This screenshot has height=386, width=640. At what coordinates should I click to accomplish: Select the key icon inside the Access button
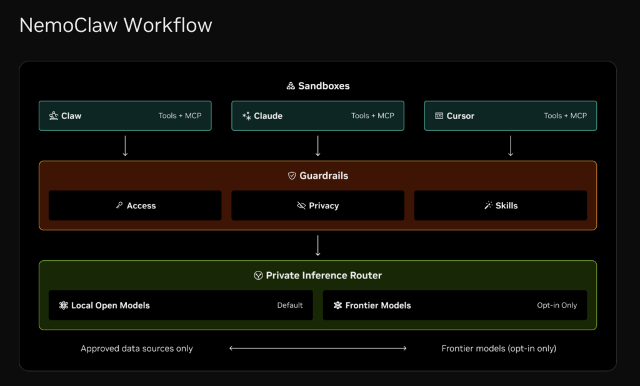pos(119,205)
